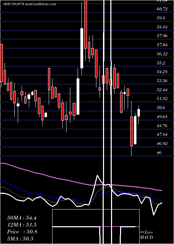
Task: Click the 60.72 price axis label
Action: 162,9
